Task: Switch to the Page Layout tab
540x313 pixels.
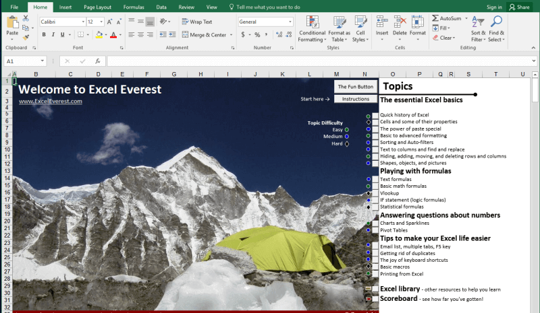Action: tap(97, 7)
